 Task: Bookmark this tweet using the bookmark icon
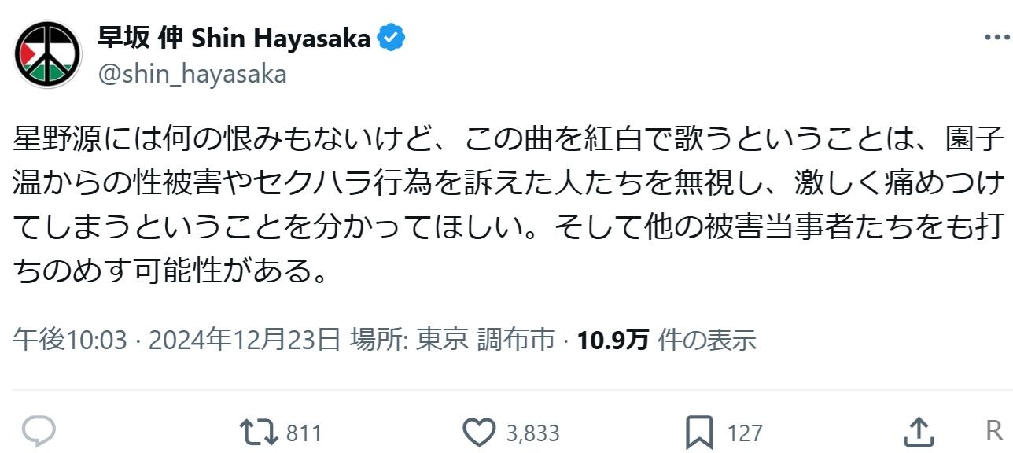[x=699, y=433]
